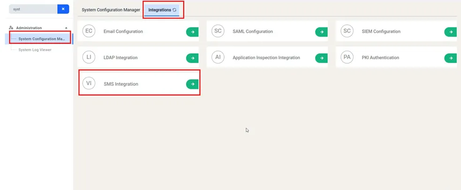The width and height of the screenshot is (461, 190).
Task: Click the Administration users icon
Action: 11,28
